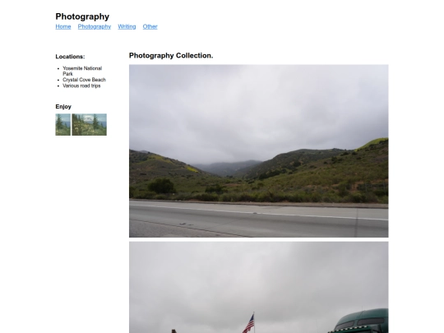Viewport: 444px width, 333px height.
Task: Open the Home navigation link
Action: 63,26
